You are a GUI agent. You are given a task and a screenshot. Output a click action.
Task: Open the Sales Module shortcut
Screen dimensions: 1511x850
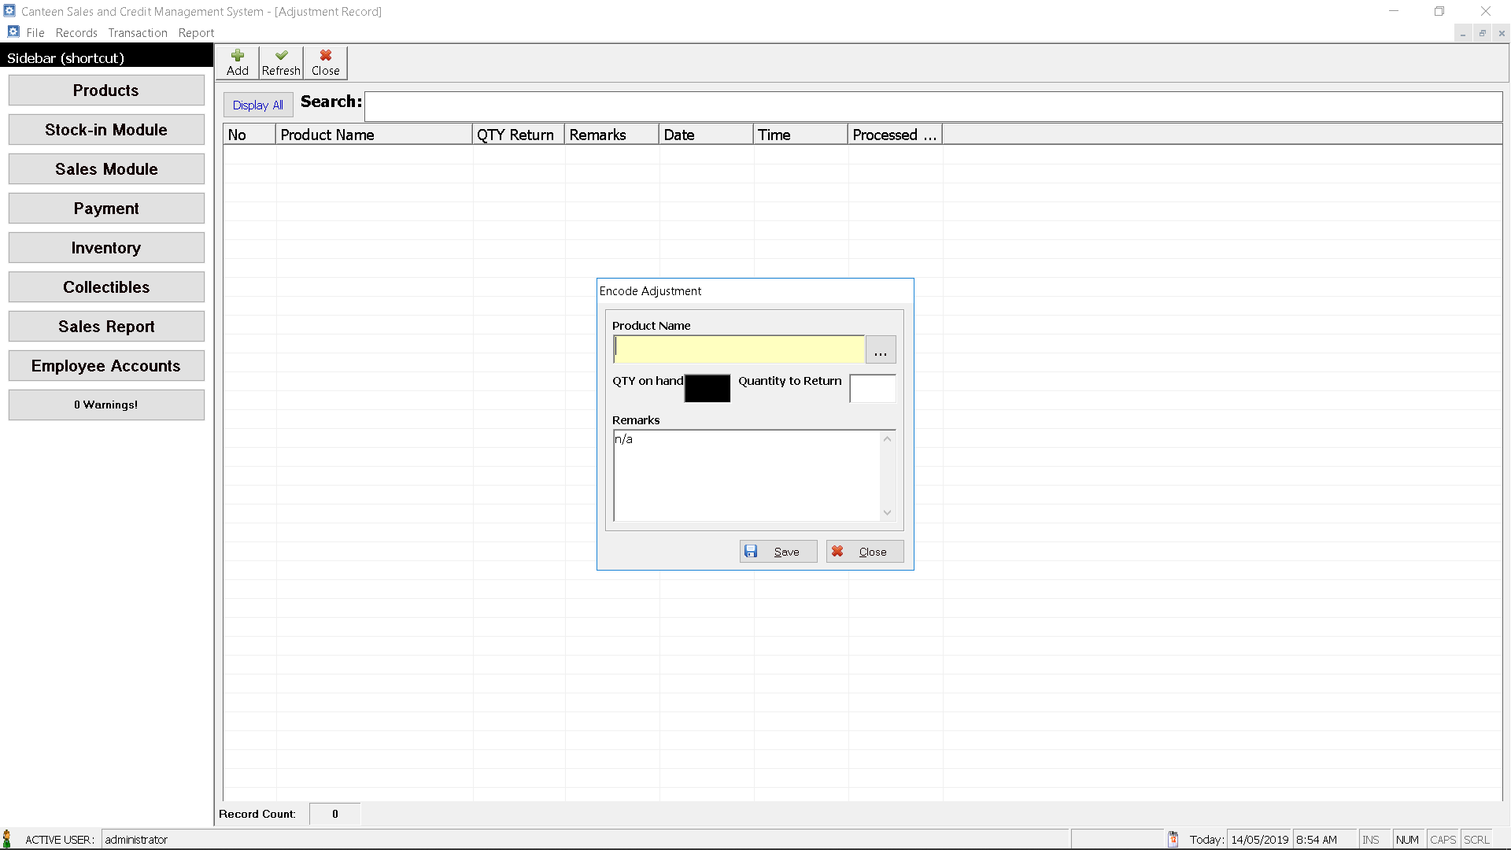coord(106,169)
